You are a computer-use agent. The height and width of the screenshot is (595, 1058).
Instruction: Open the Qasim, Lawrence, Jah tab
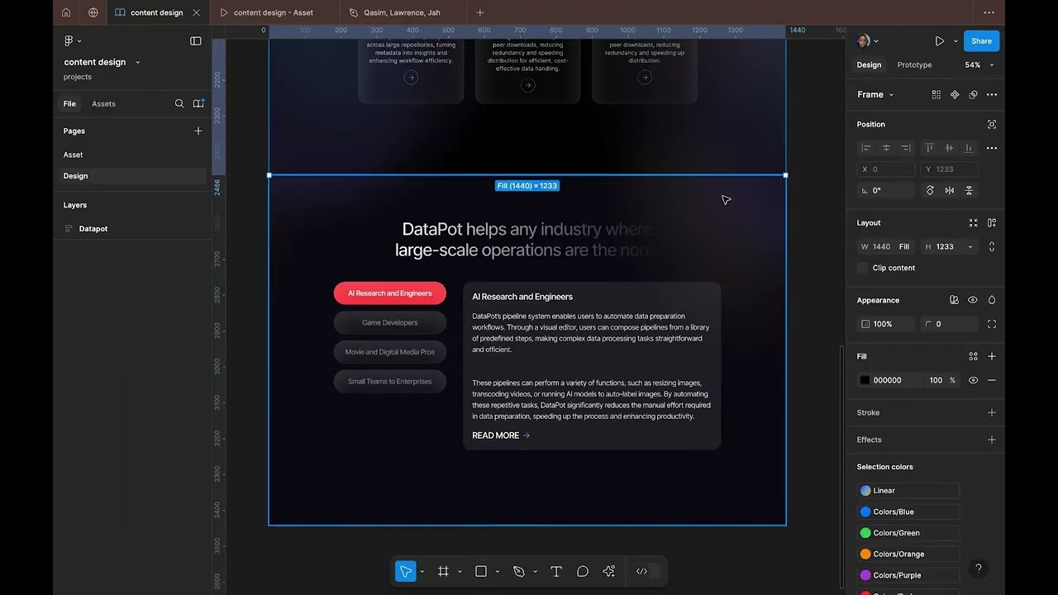click(x=402, y=12)
